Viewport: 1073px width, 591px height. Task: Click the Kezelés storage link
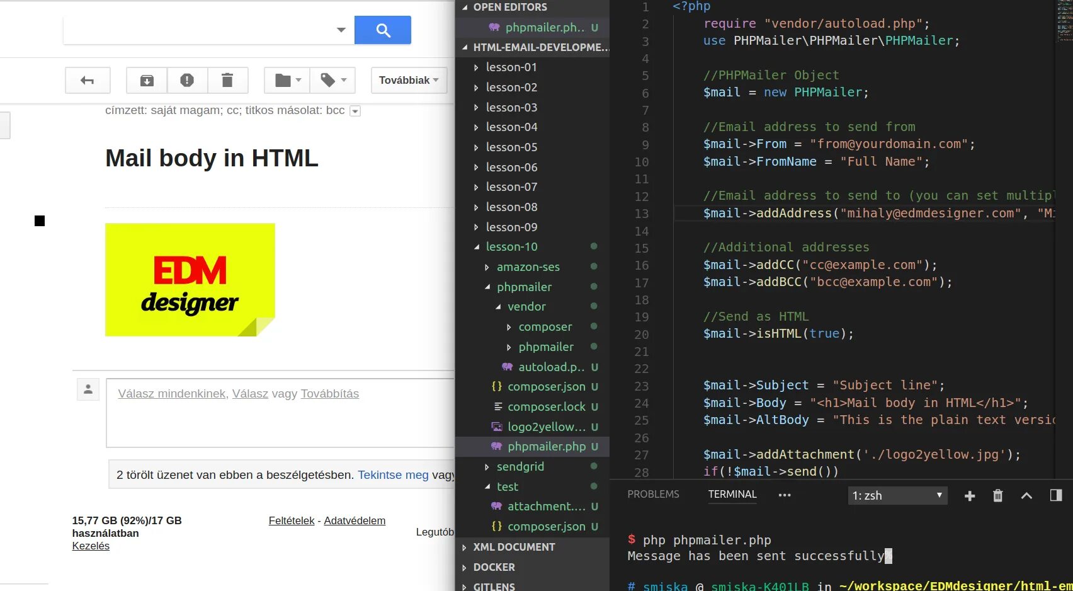[x=91, y=546]
